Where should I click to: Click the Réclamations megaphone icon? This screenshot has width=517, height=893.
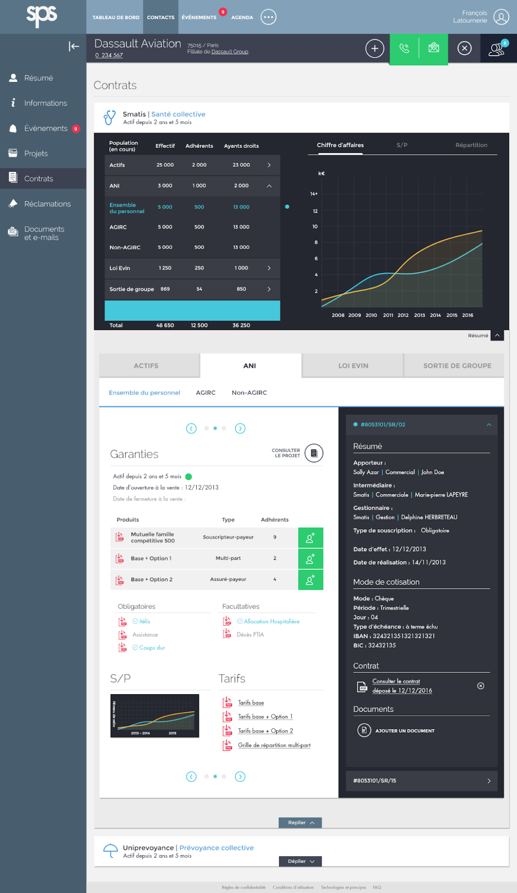pos(13,204)
